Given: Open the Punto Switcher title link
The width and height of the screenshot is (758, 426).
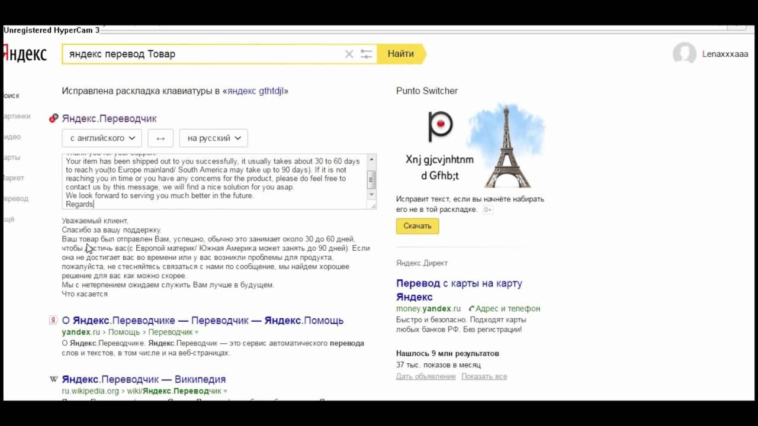Looking at the screenshot, I should click(427, 91).
